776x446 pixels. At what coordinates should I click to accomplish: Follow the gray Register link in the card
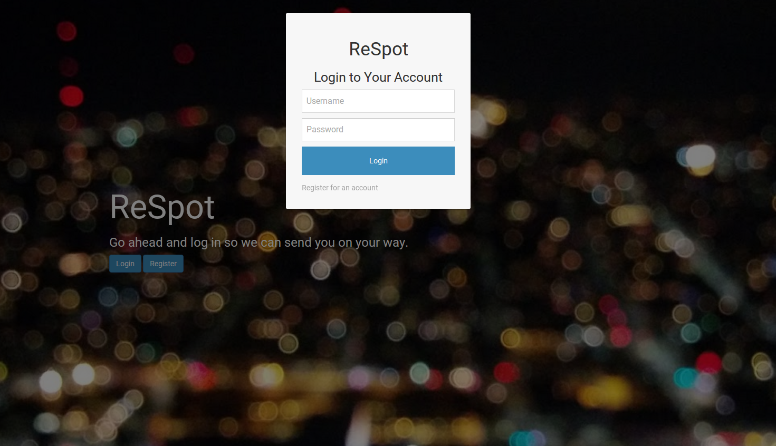click(x=340, y=188)
